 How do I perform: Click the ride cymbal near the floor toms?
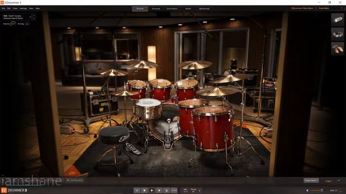[217, 91]
